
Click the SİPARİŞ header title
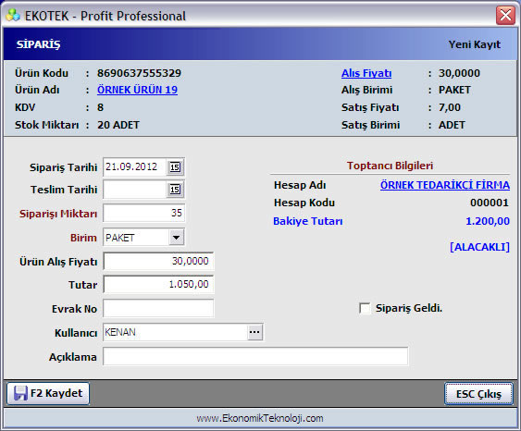click(x=39, y=44)
